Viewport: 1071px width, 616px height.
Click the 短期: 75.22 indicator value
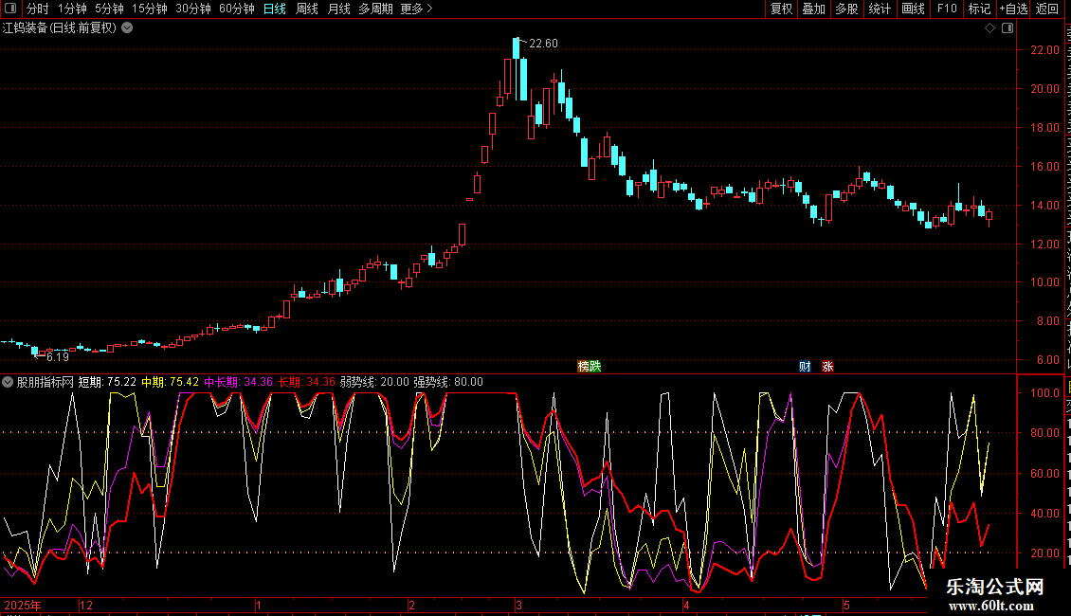pos(107,382)
